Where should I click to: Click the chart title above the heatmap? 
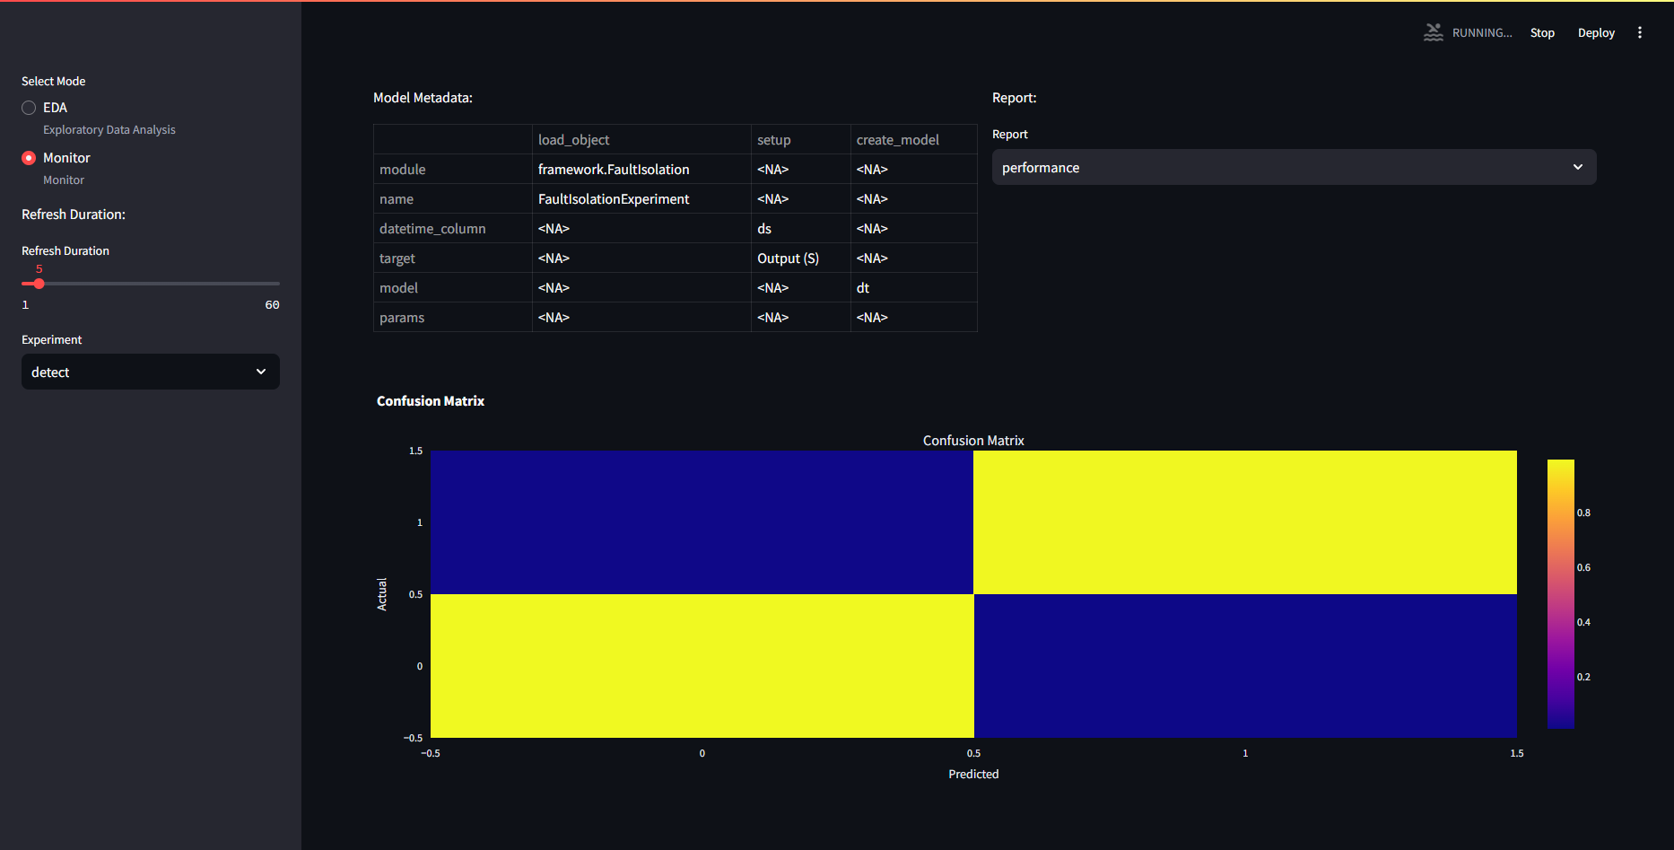973,440
